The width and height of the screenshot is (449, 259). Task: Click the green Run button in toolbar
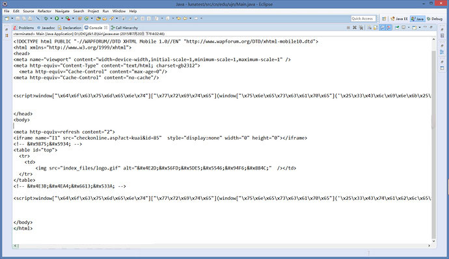[57, 18]
